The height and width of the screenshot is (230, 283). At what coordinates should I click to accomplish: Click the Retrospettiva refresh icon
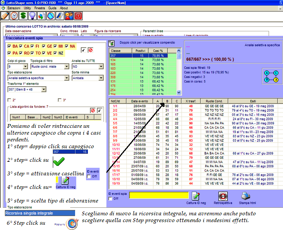point(223,196)
